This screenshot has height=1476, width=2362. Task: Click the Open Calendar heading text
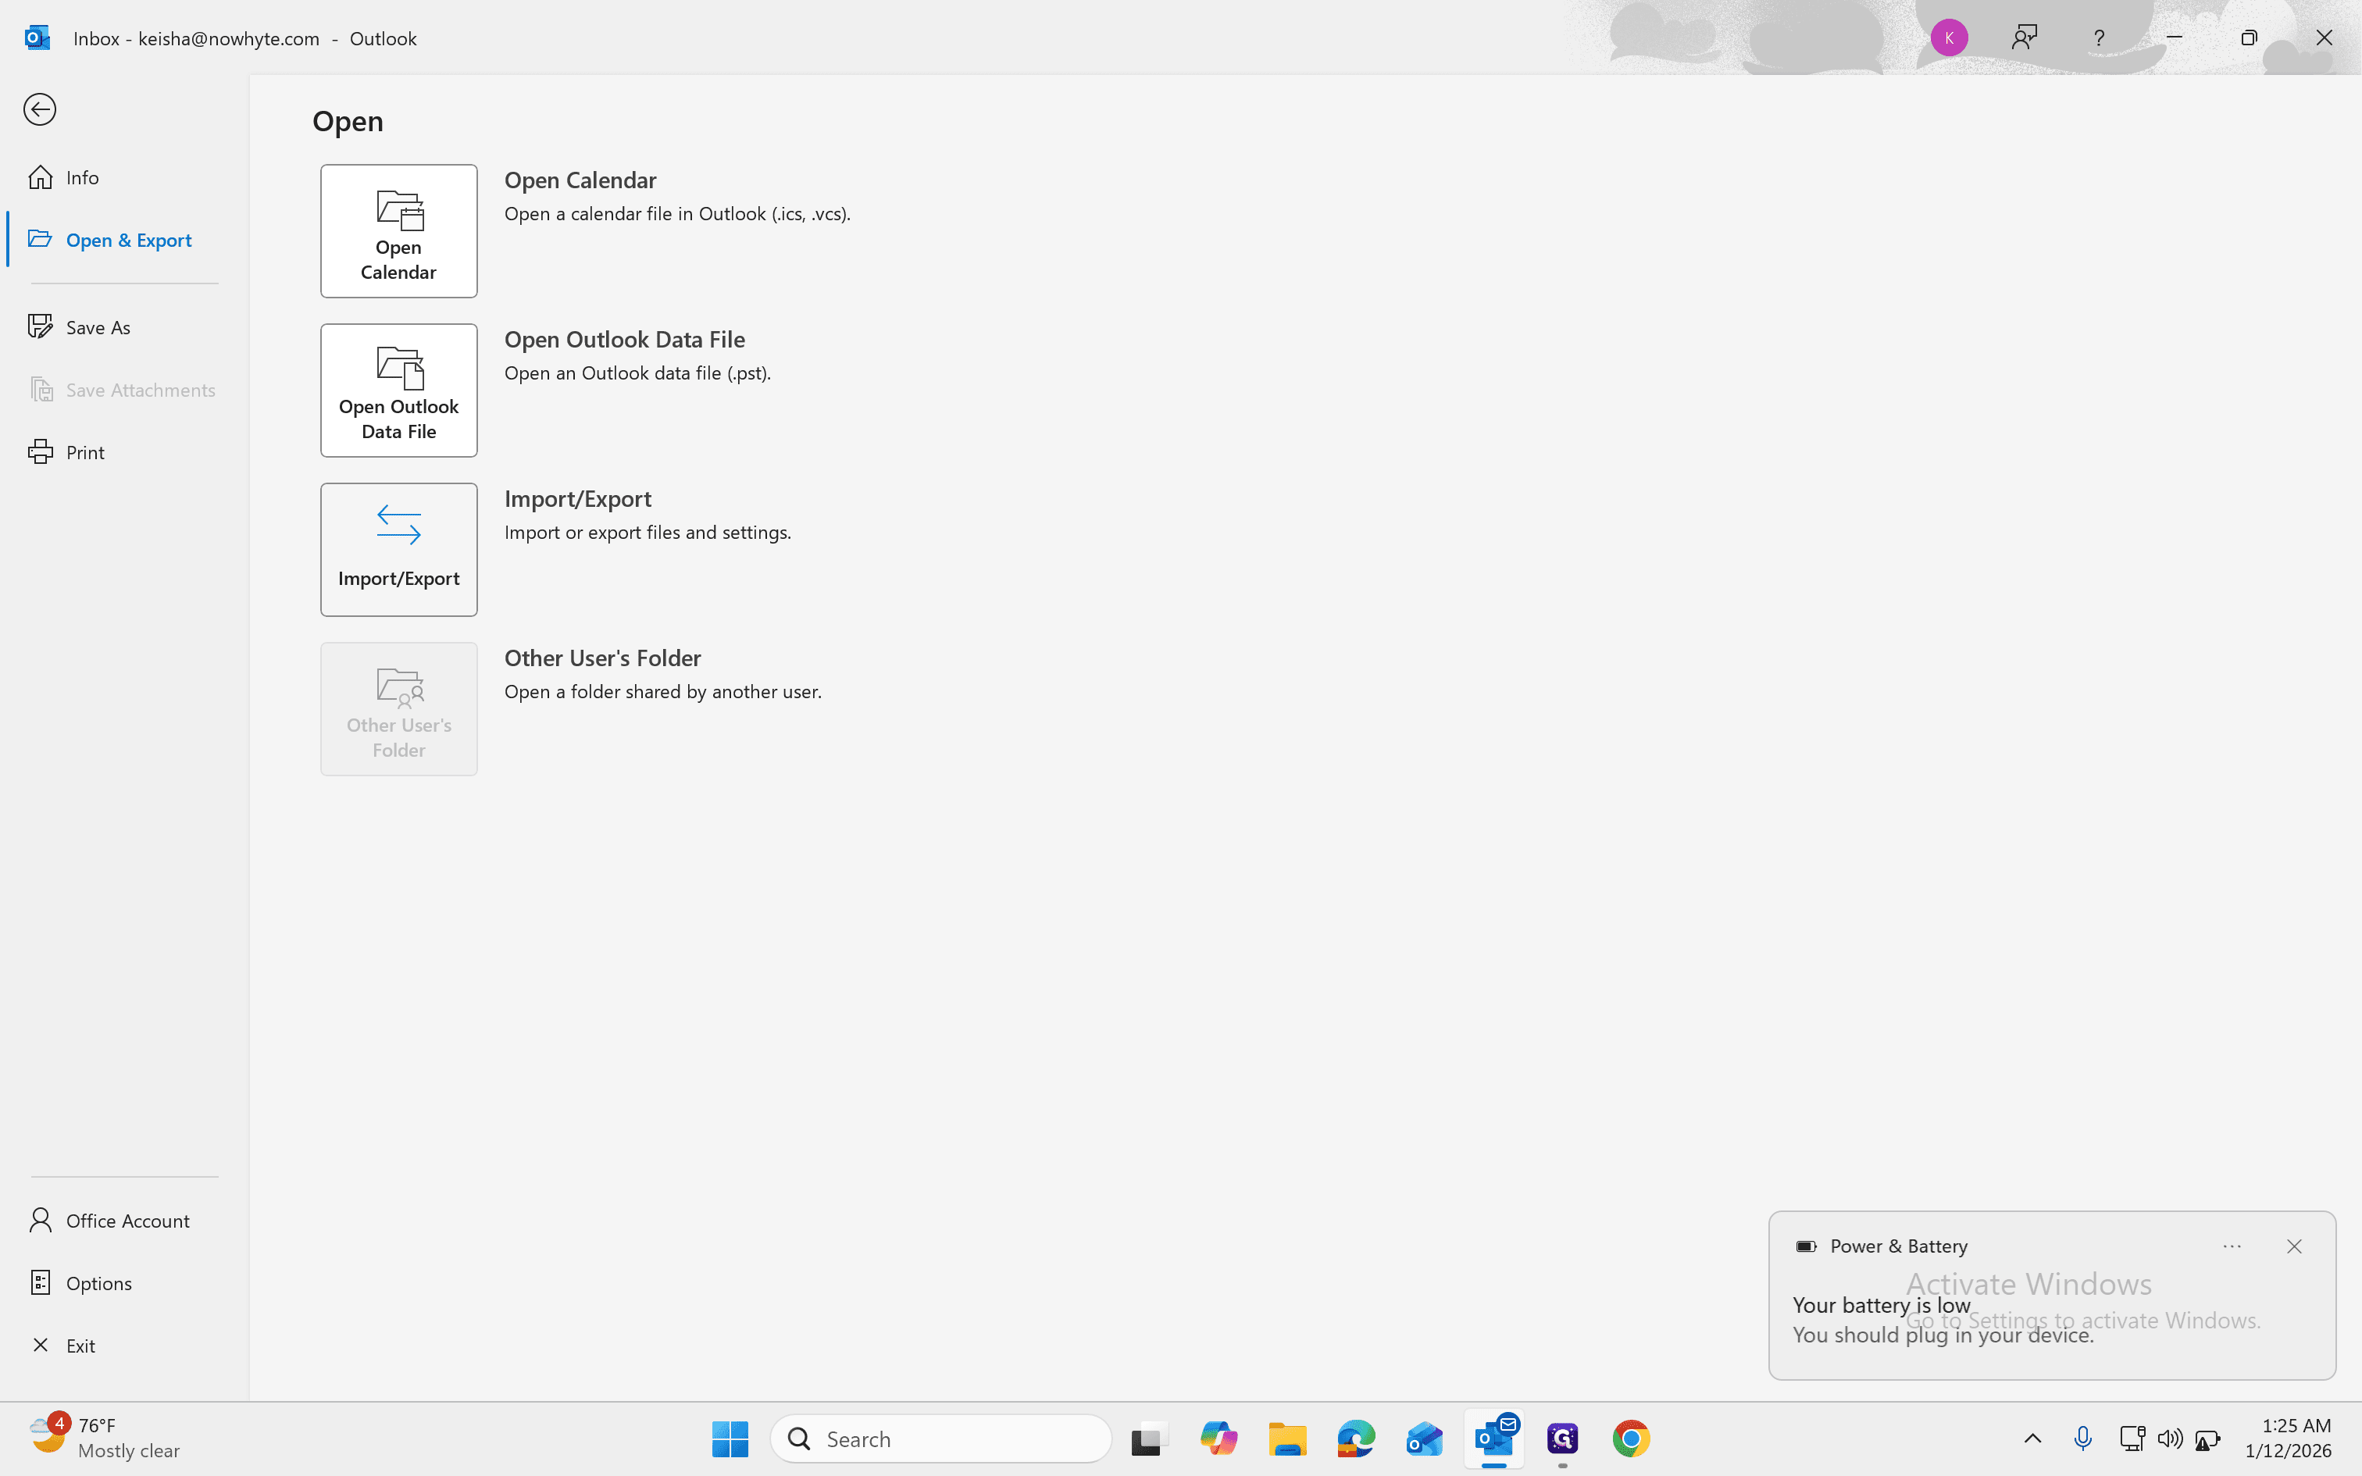click(580, 180)
